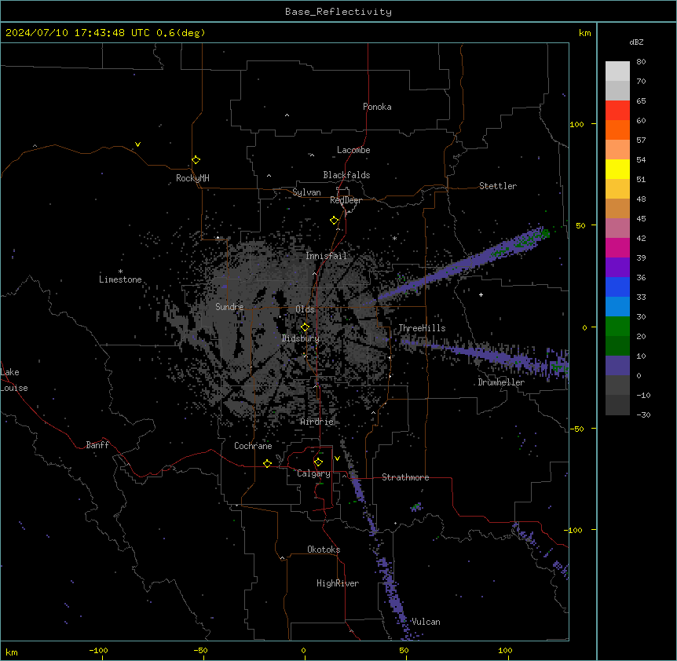Click the Limestone label
This screenshot has width=677, height=661.
pos(120,279)
